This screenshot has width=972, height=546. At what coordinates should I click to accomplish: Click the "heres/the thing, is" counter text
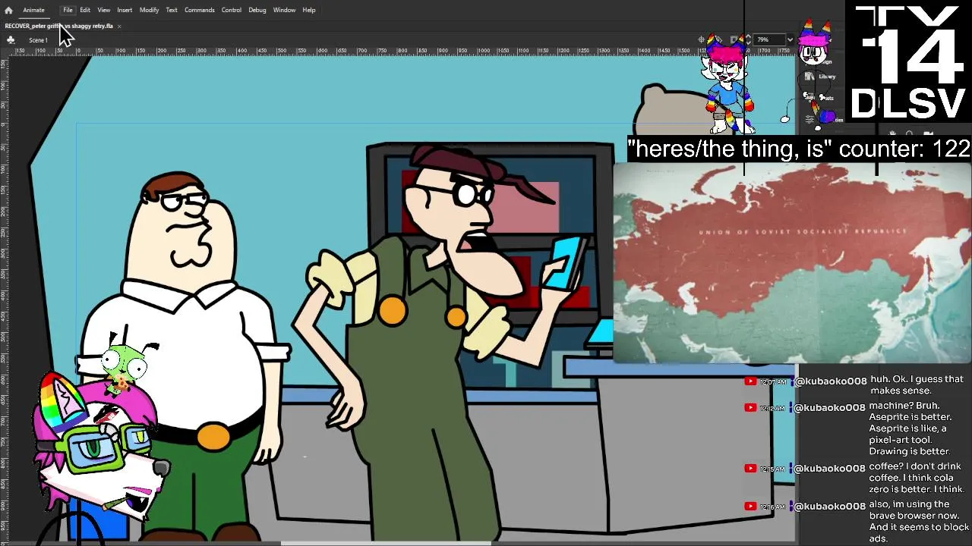[x=799, y=149]
